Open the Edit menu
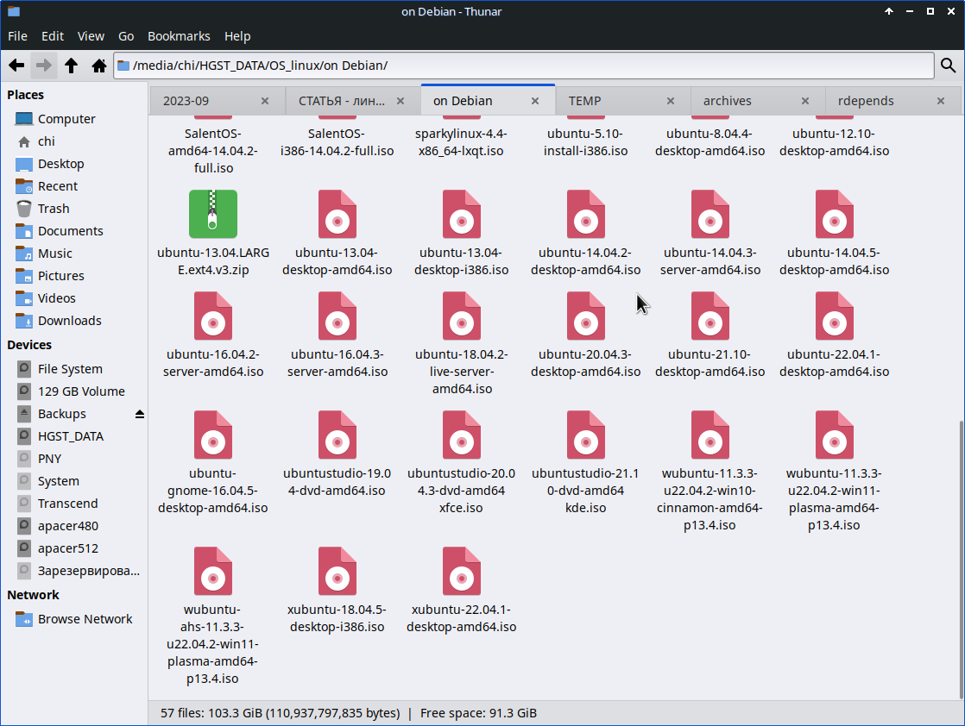965x726 pixels. pos(53,36)
